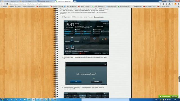180x101 pixels.
Task: Reload the page with the refresh icon
Action: click(7, 4)
